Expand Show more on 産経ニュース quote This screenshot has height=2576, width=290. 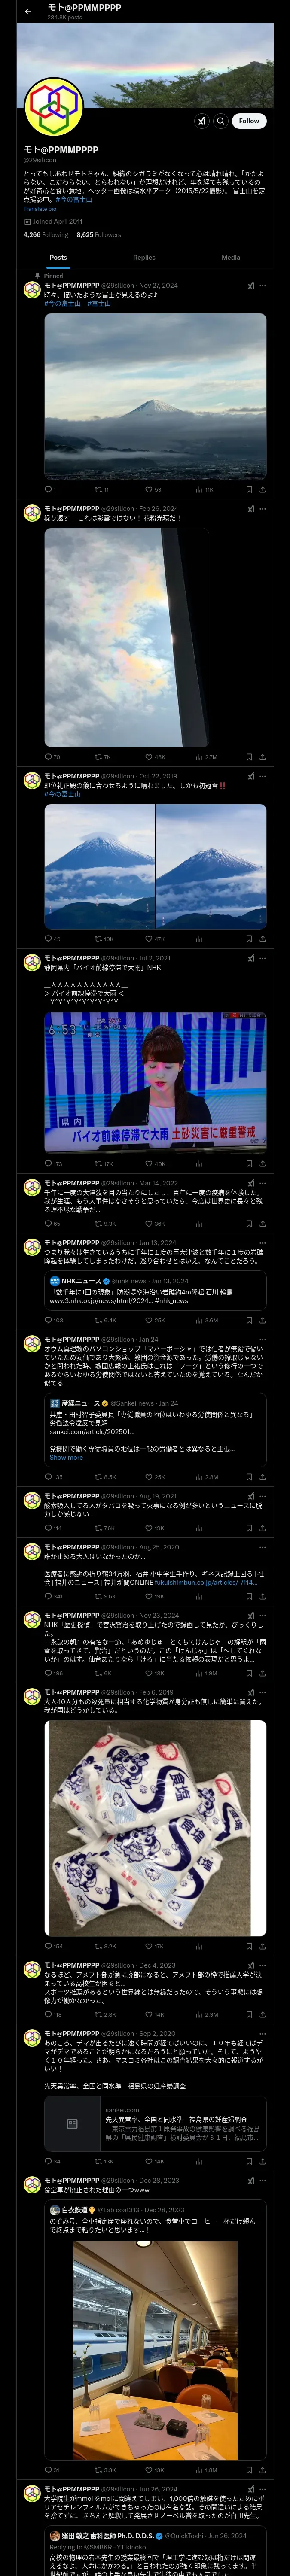coord(66,1457)
